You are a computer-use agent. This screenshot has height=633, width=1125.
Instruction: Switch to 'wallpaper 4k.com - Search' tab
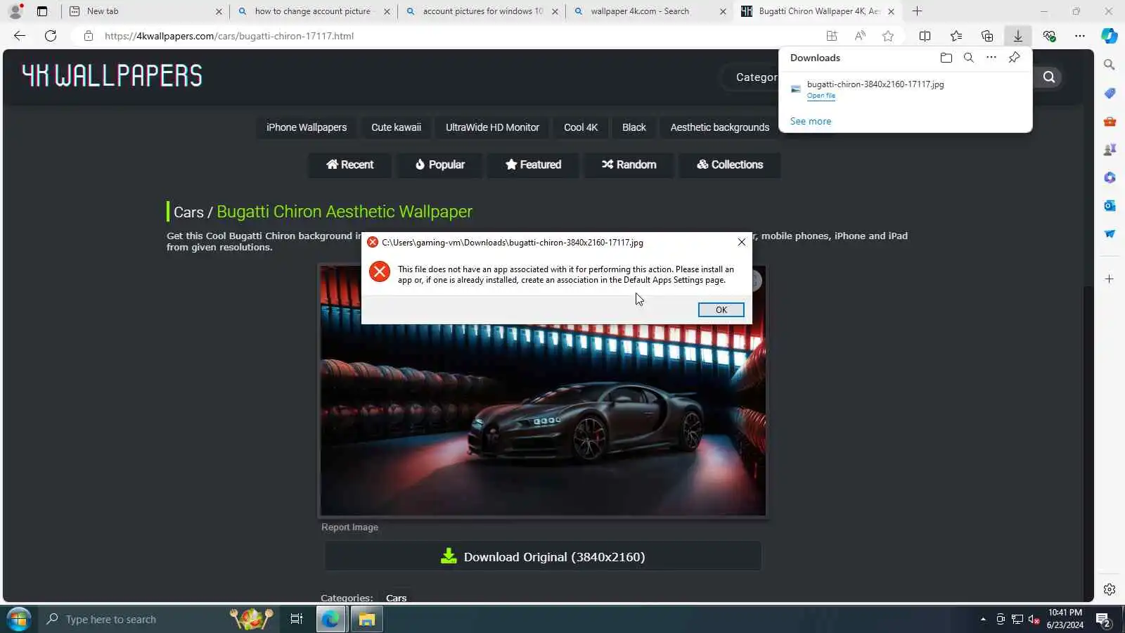pos(650,11)
